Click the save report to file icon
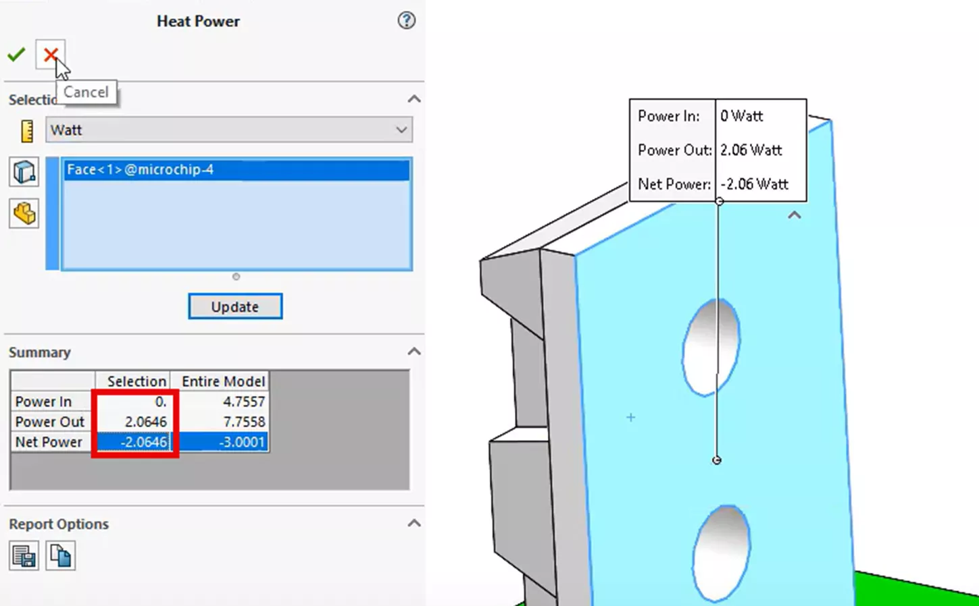The height and width of the screenshot is (606, 979). (24, 555)
